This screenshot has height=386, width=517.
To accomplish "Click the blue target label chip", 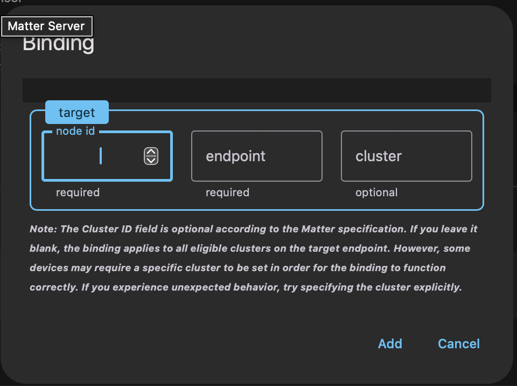I will [x=76, y=113].
